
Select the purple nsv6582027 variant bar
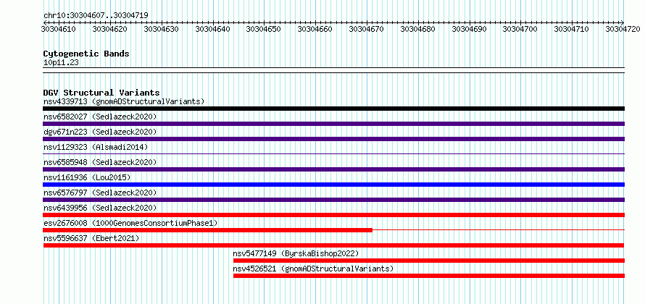333,124
